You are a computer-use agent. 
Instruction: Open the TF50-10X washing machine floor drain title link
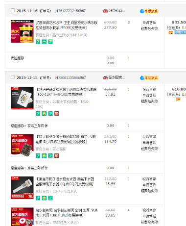pyautogui.click(x=66, y=92)
